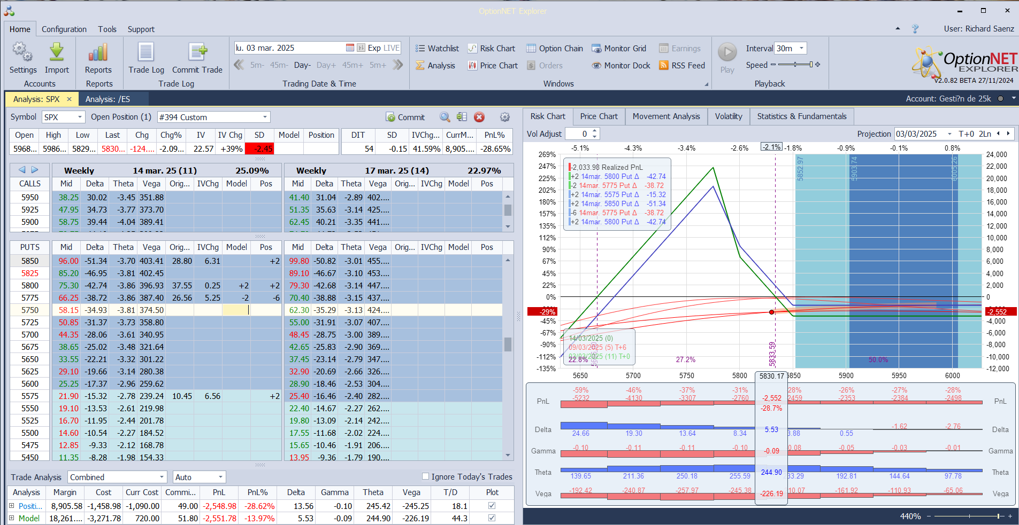Adjust the chart zoom slider at 440%
The width and height of the screenshot is (1019, 525).
pos(969,516)
